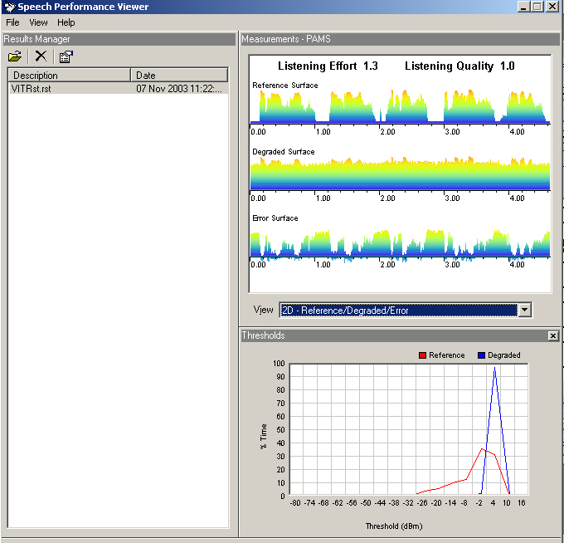The image size is (564, 543).
Task: Click the Results Manager panel title
Action: pyautogui.click(x=36, y=39)
